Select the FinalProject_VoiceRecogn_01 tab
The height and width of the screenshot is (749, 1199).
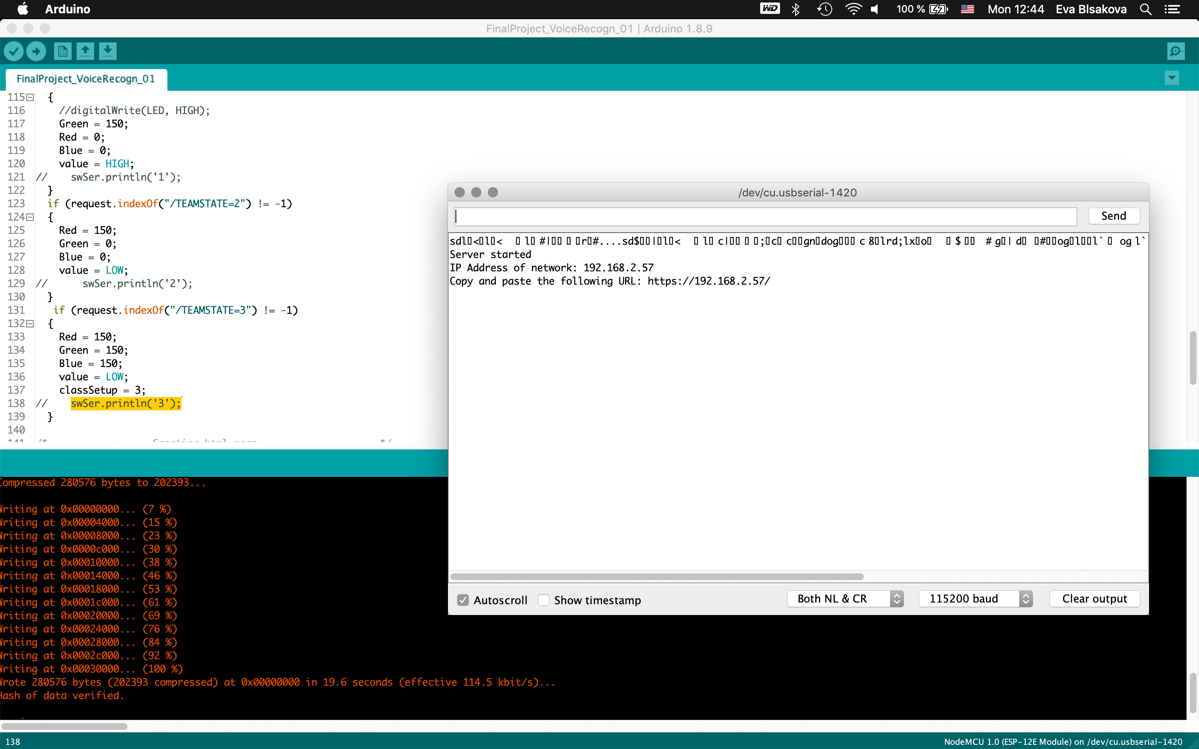[86, 79]
